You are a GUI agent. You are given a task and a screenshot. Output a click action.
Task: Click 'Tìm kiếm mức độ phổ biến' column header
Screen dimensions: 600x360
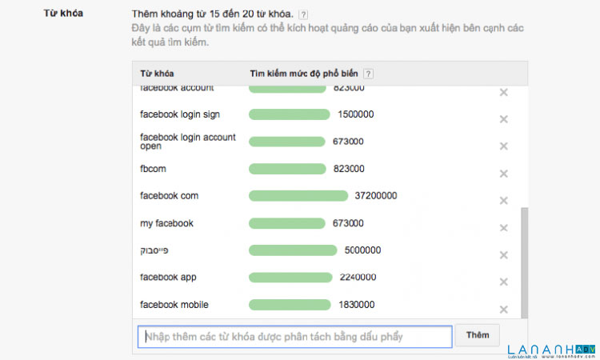(305, 74)
